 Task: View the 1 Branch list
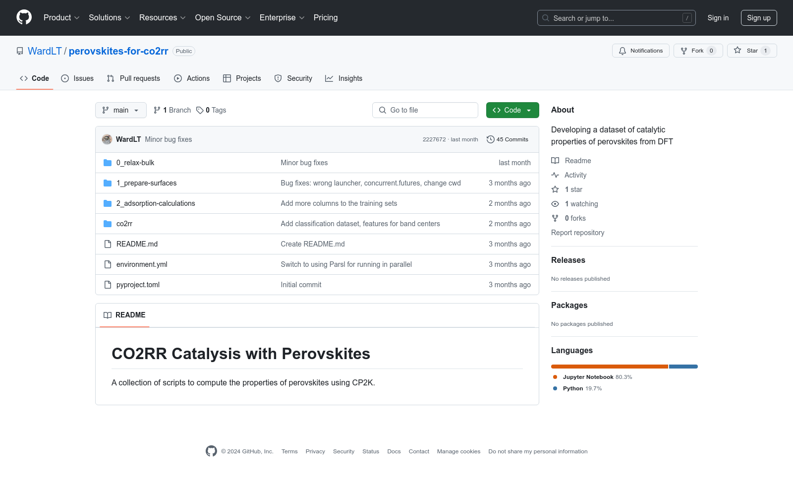172,110
